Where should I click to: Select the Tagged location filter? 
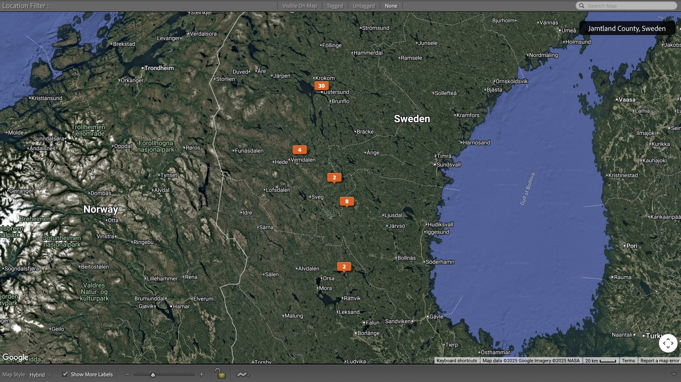335,6
